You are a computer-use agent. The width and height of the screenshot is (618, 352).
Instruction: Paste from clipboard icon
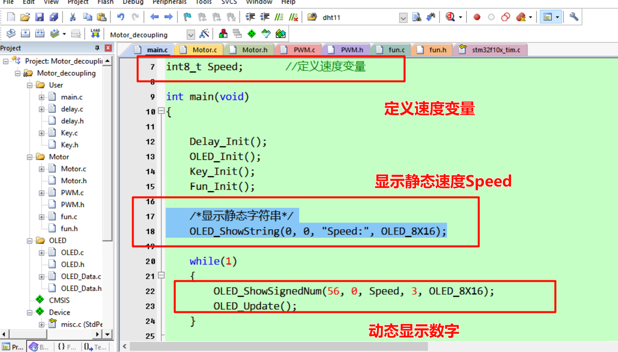pos(102,17)
